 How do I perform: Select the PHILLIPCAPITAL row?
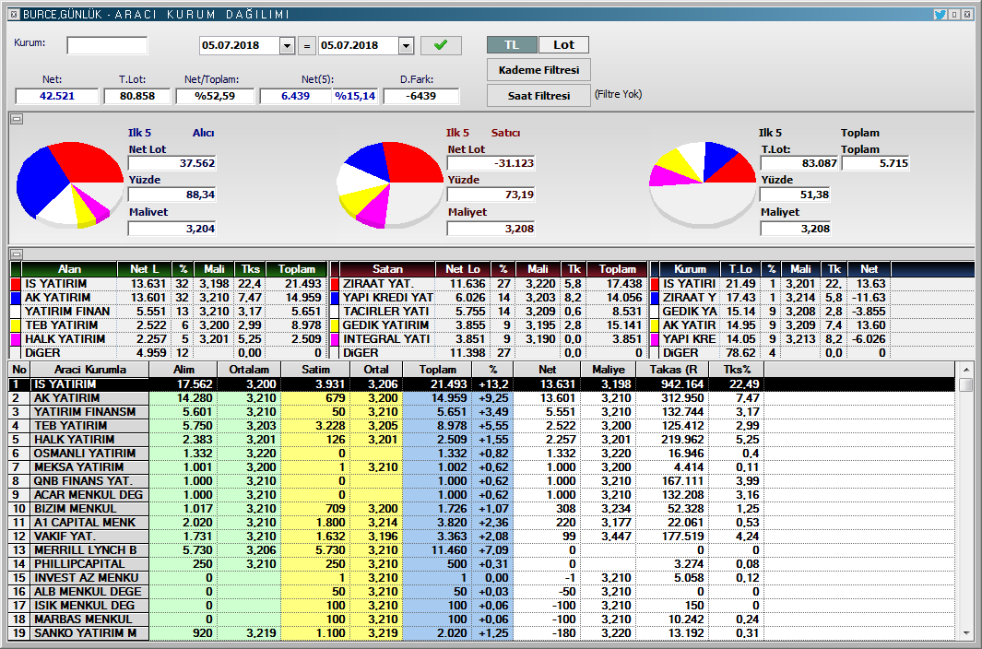click(481, 563)
